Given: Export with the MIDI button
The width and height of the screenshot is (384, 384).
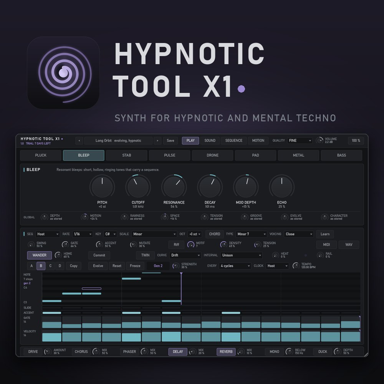Looking at the screenshot, I should [326, 245].
